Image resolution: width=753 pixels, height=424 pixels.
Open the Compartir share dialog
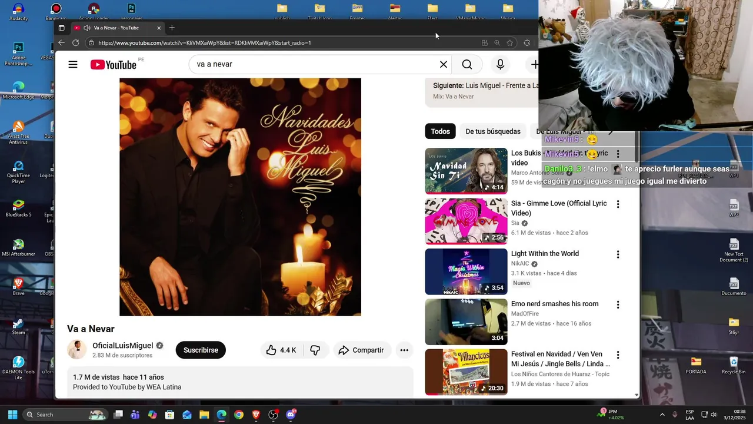361,350
